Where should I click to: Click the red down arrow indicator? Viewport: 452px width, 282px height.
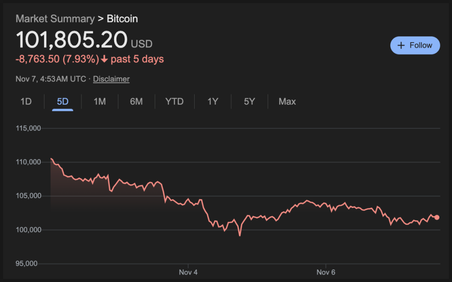104,59
